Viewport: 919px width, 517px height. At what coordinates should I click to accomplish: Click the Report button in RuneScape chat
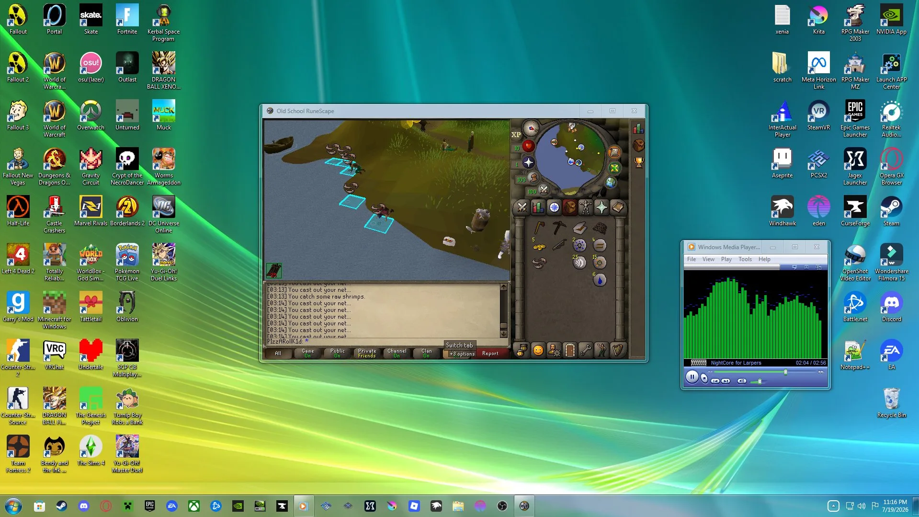tap(490, 353)
